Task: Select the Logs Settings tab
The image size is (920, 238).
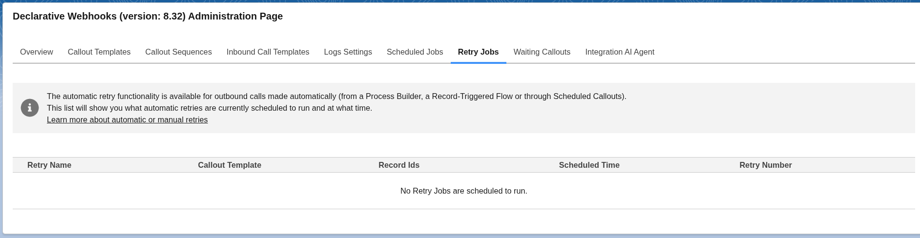Action: coord(348,52)
